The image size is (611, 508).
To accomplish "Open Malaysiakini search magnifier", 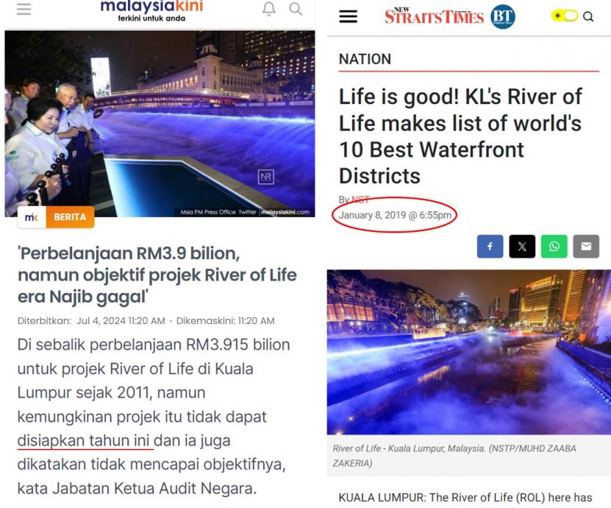I will [x=296, y=9].
